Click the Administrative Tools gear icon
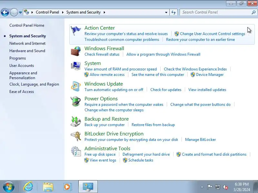The width and height of the screenshot is (258, 193). pyautogui.click(x=76, y=151)
